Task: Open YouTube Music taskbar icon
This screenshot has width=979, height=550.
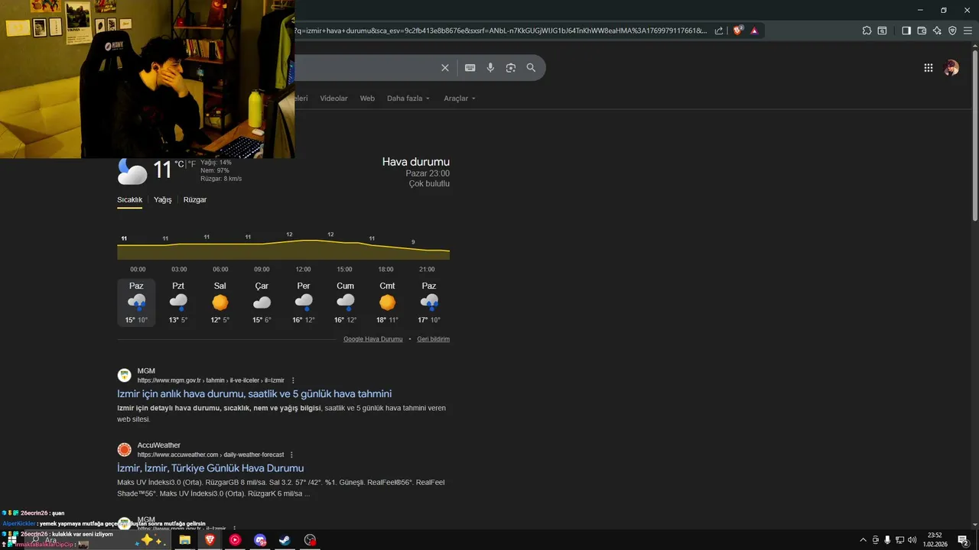Action: 235,540
